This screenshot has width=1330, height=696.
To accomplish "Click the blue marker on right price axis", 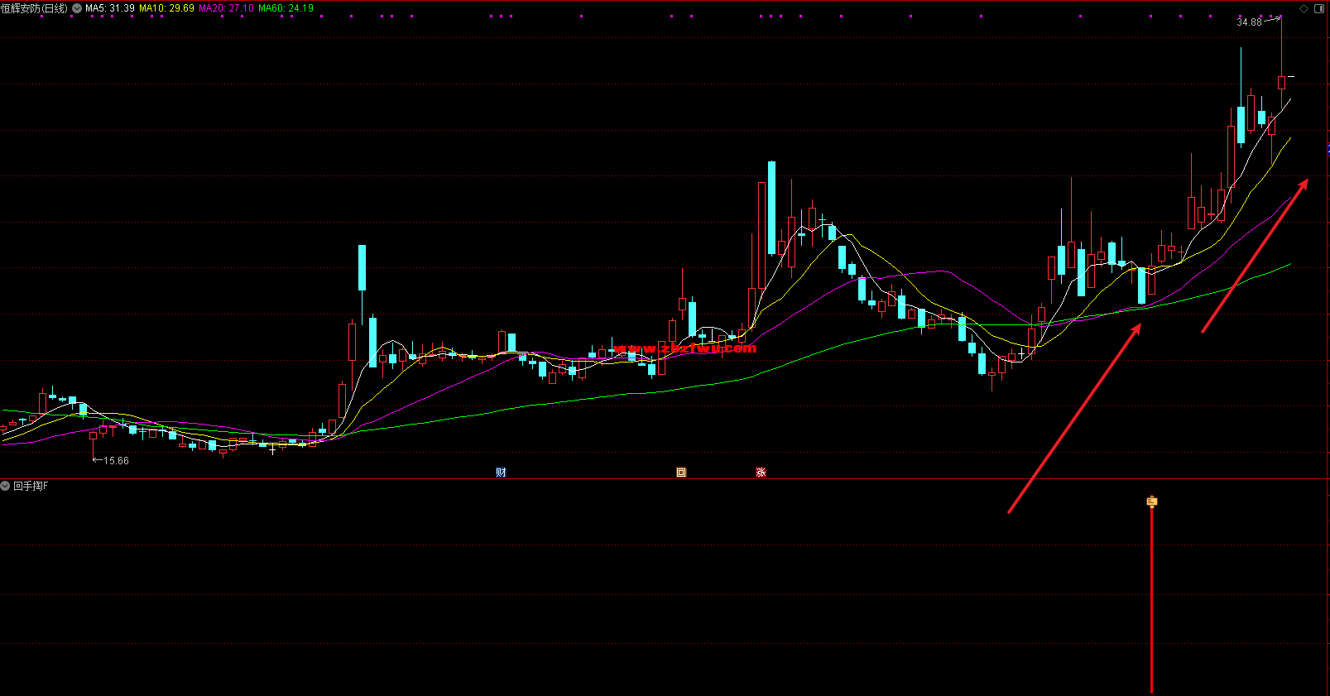I will click(x=1328, y=149).
